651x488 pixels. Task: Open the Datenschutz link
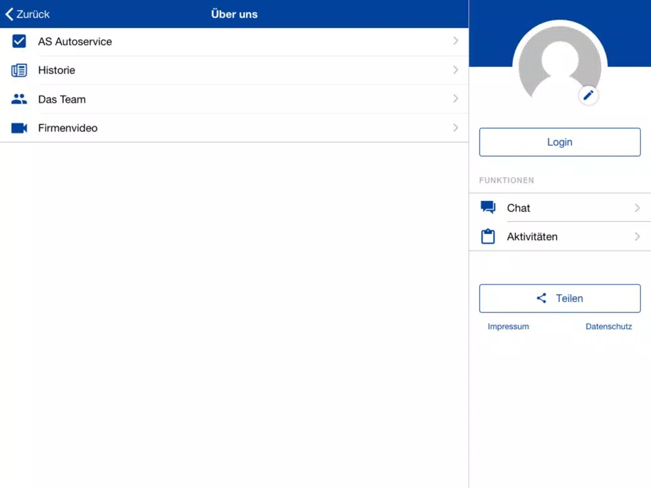coord(609,327)
